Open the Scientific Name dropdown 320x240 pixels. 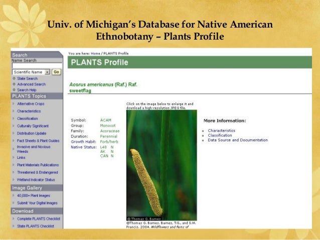(x=31, y=72)
